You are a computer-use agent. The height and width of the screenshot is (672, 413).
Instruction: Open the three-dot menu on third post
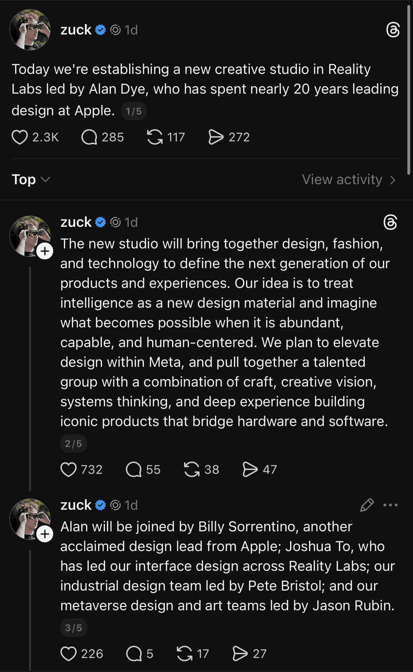tap(391, 505)
